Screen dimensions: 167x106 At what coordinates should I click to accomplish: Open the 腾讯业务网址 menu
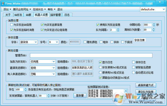pyautogui.click(x=22, y=9)
